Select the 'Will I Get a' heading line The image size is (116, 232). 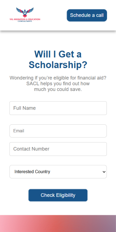tap(58, 54)
